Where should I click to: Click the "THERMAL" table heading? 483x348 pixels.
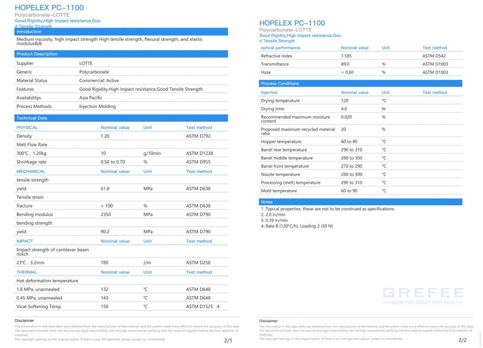click(x=27, y=272)
